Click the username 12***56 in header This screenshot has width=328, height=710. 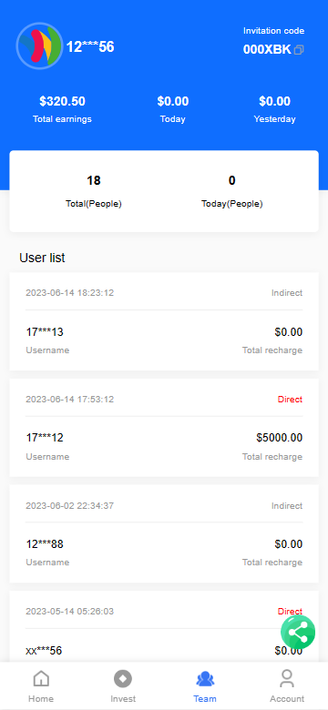pos(90,46)
